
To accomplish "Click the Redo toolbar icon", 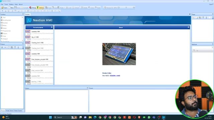I will pos(98,8).
